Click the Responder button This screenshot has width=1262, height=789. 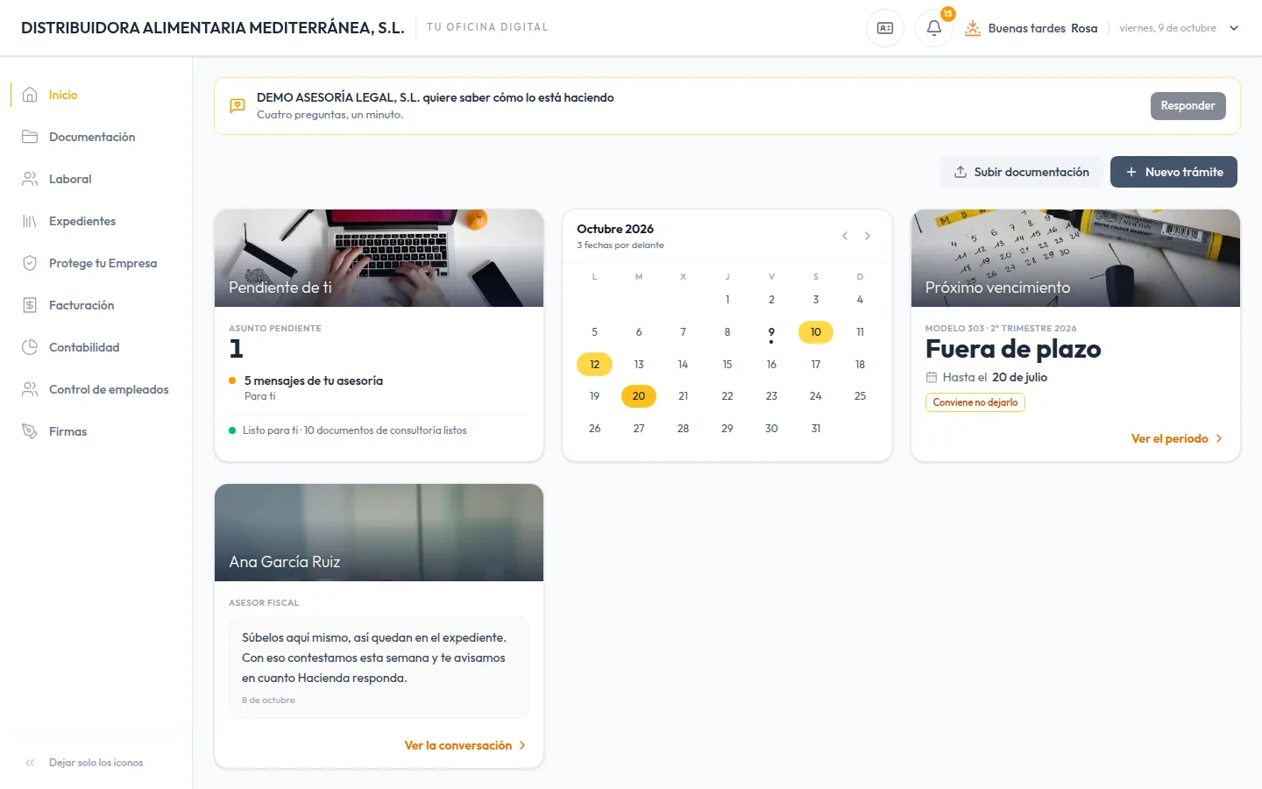1188,106
